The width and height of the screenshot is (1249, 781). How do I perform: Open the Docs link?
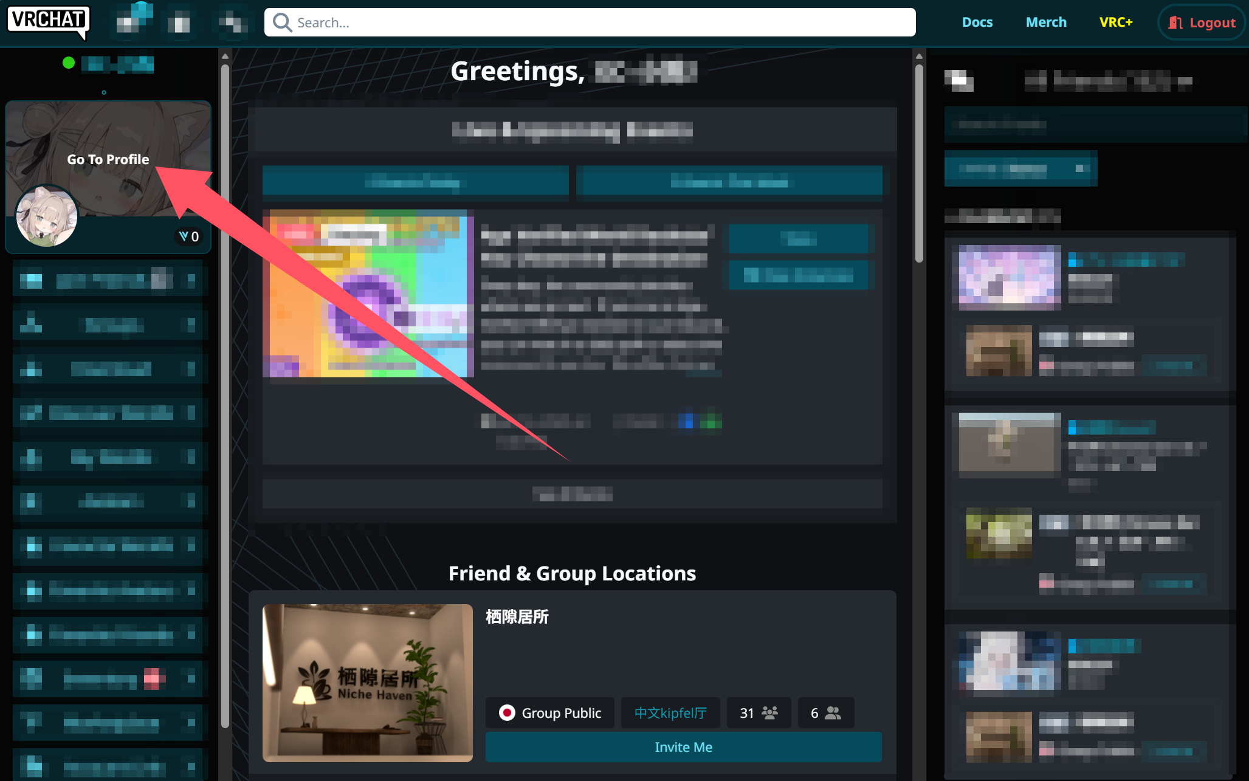click(x=977, y=22)
